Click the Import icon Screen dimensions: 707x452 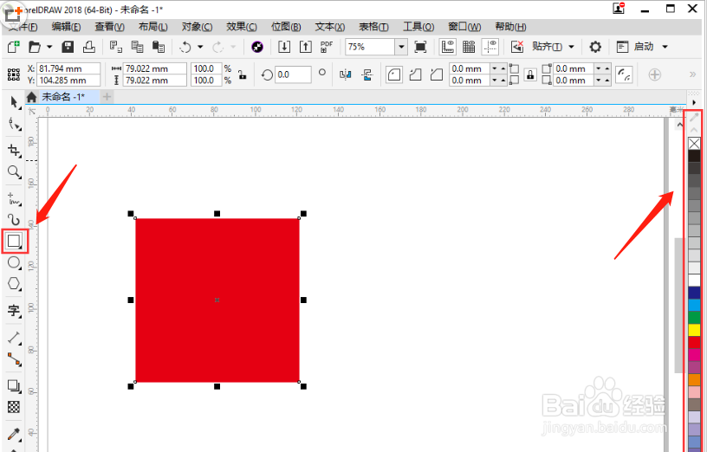pyautogui.click(x=284, y=47)
